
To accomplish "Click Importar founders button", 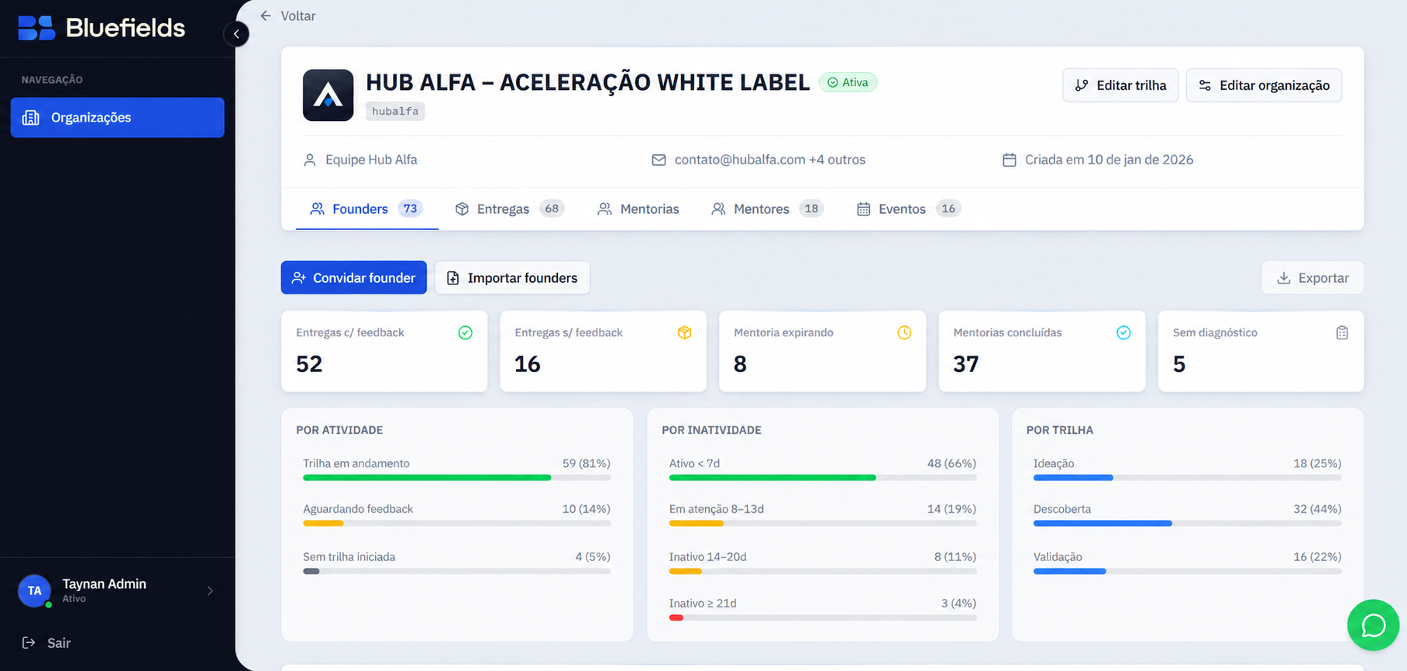I will pyautogui.click(x=512, y=278).
